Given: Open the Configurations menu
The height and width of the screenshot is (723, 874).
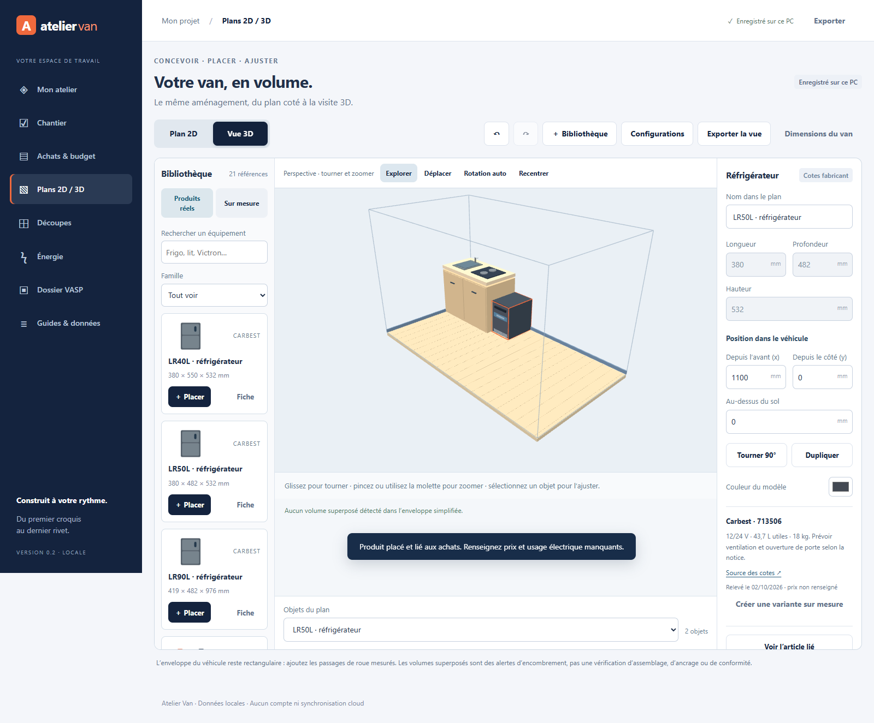Looking at the screenshot, I should [x=657, y=134].
